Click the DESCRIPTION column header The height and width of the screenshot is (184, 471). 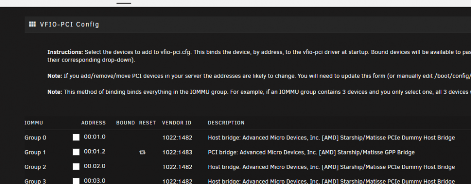[226, 123]
